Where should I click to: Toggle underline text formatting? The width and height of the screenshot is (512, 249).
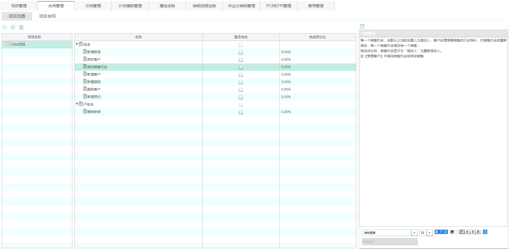446,232
